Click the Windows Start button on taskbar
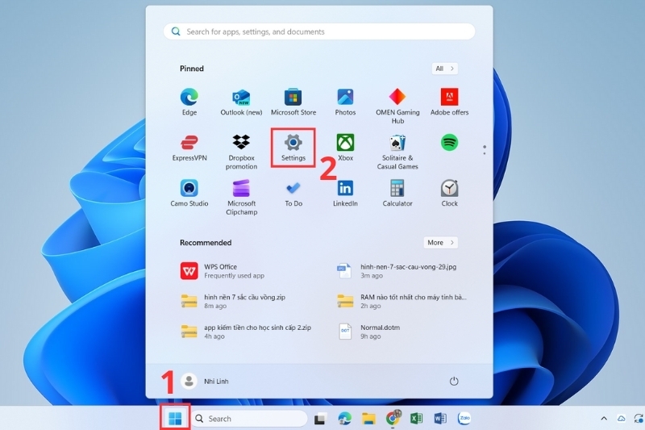 coord(175,419)
